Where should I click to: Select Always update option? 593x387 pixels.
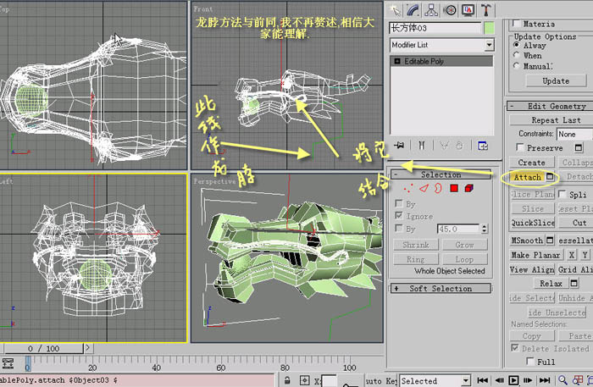click(516, 45)
